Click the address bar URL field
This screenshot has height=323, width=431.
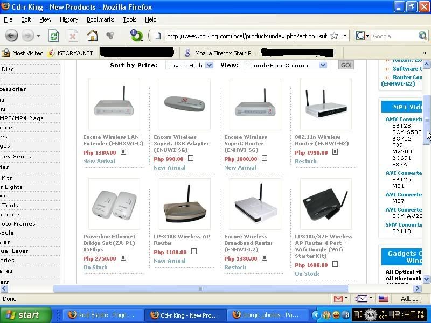(x=247, y=36)
